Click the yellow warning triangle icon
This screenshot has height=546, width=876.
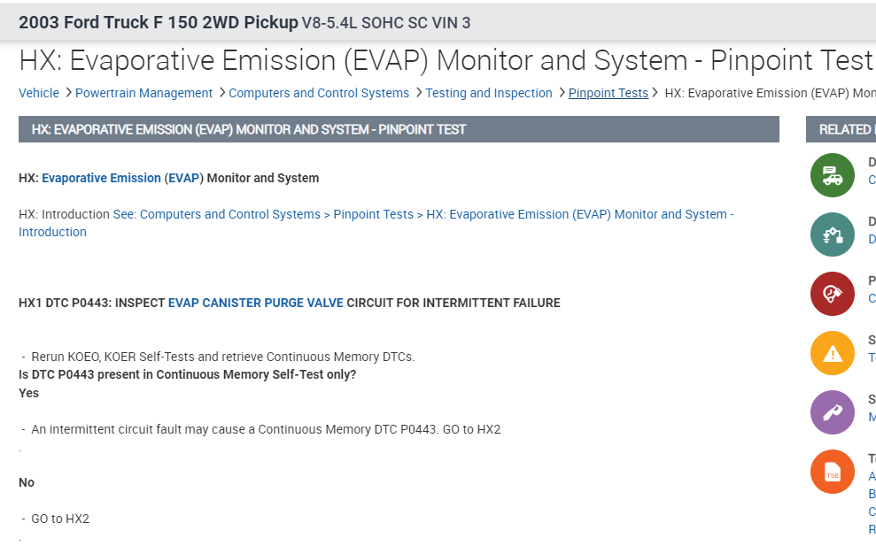pyautogui.click(x=832, y=353)
